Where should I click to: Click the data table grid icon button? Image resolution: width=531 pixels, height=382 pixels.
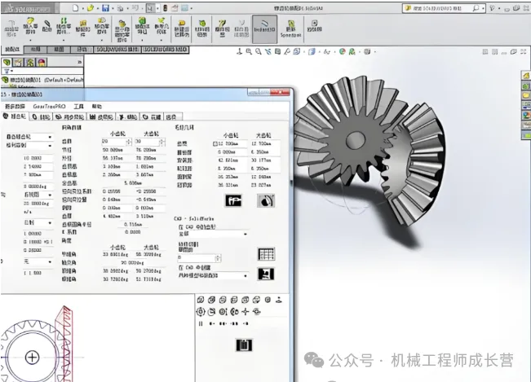tap(266, 254)
